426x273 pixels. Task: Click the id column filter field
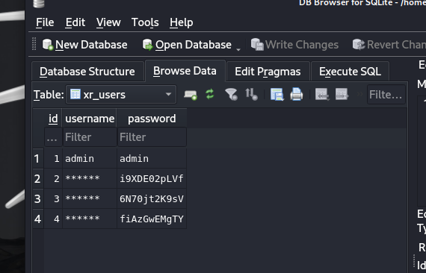coord(53,137)
